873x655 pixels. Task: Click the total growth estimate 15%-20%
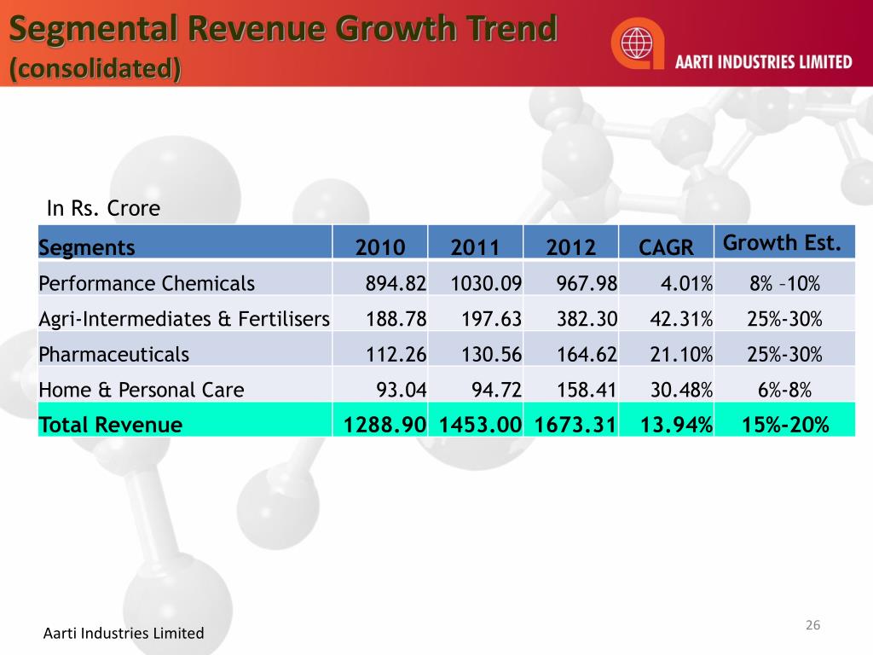pyautogui.click(x=785, y=425)
